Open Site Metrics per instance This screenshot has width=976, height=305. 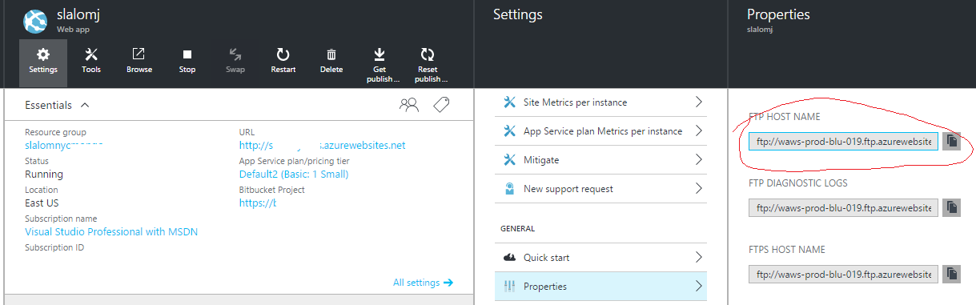tap(600, 102)
